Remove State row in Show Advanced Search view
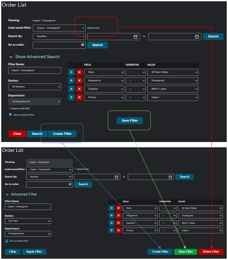This screenshot has width=228, height=260. (79, 72)
